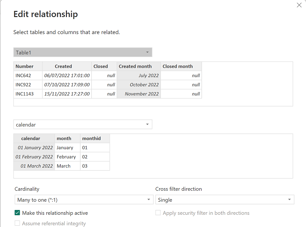The image size is (306, 227).
Task: Click the 01 January 2022 cell
Action: tap(34, 148)
